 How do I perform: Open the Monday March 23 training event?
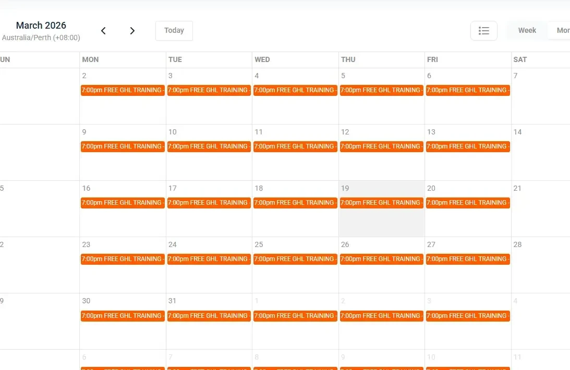123,259
